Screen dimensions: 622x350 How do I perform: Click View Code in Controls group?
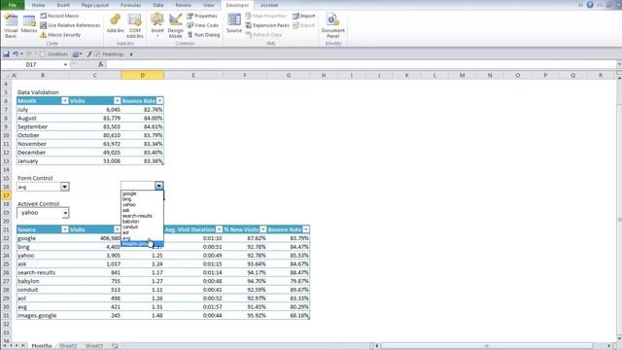tap(203, 25)
